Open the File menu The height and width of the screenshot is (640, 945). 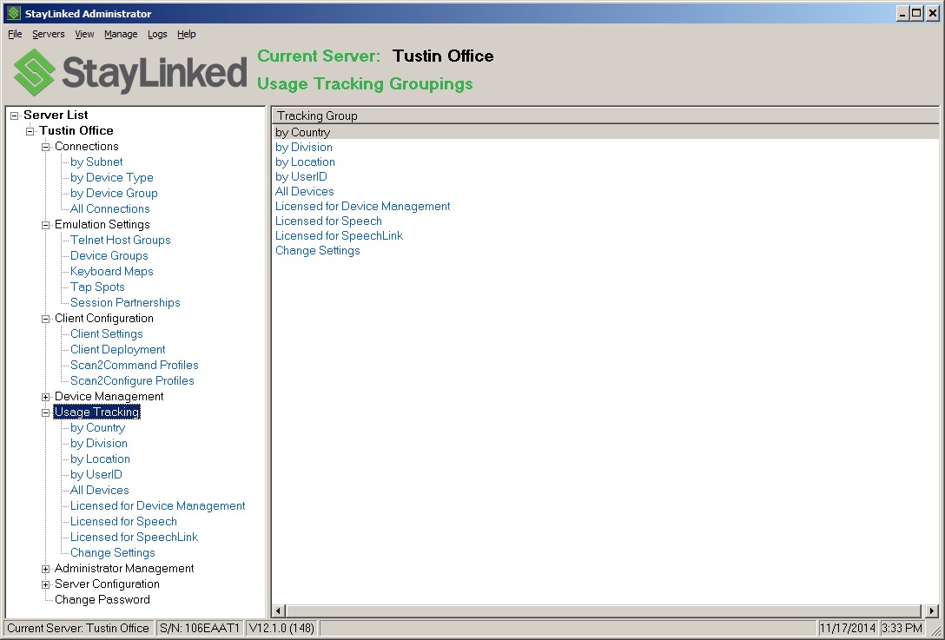(x=14, y=34)
